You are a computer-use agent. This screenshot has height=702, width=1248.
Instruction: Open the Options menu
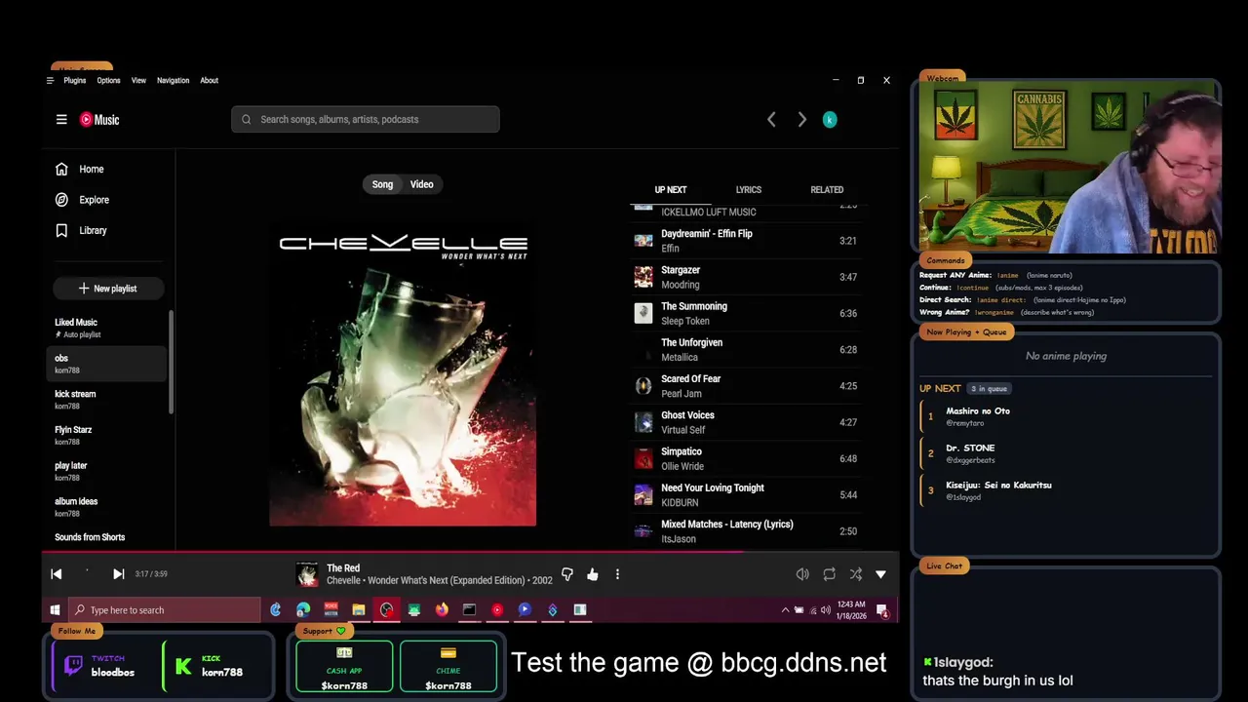click(108, 80)
